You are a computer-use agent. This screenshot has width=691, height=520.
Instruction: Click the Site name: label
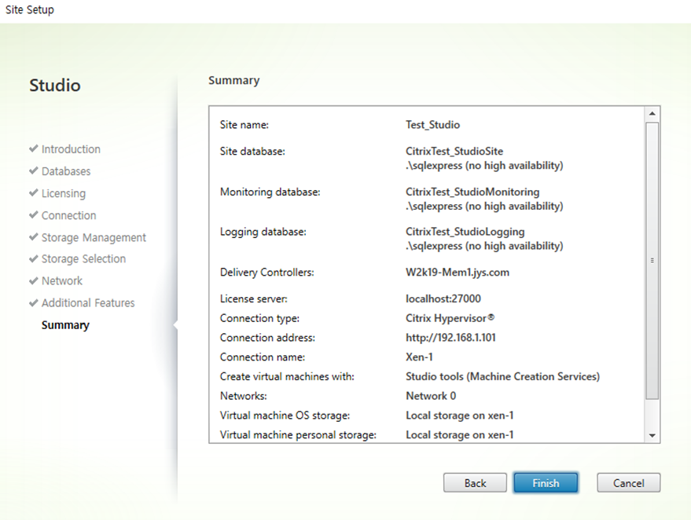point(244,125)
